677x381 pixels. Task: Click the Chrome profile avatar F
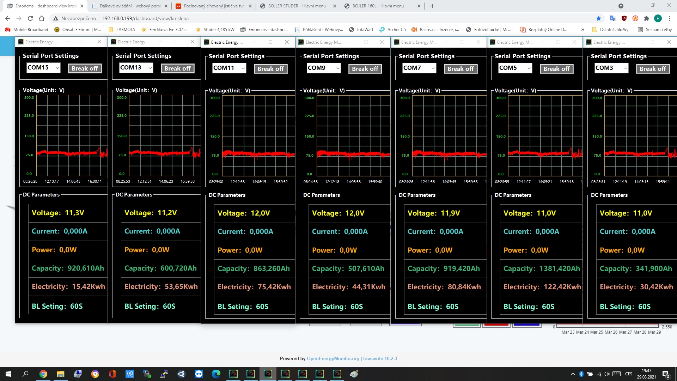pos(658,18)
